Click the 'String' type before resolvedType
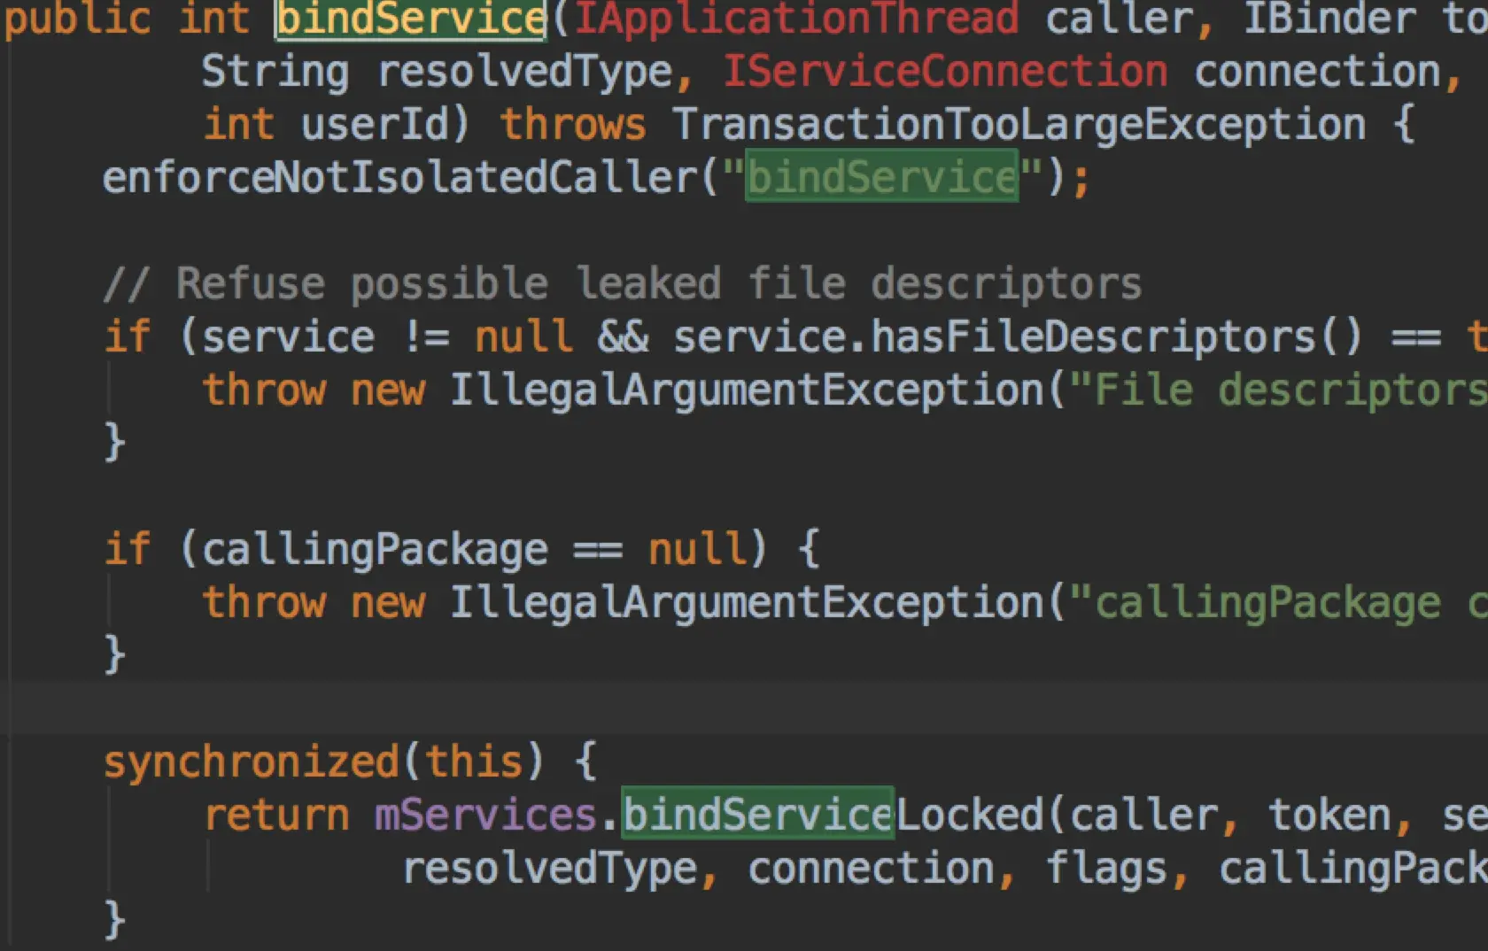This screenshot has width=1488, height=951. pos(275,72)
